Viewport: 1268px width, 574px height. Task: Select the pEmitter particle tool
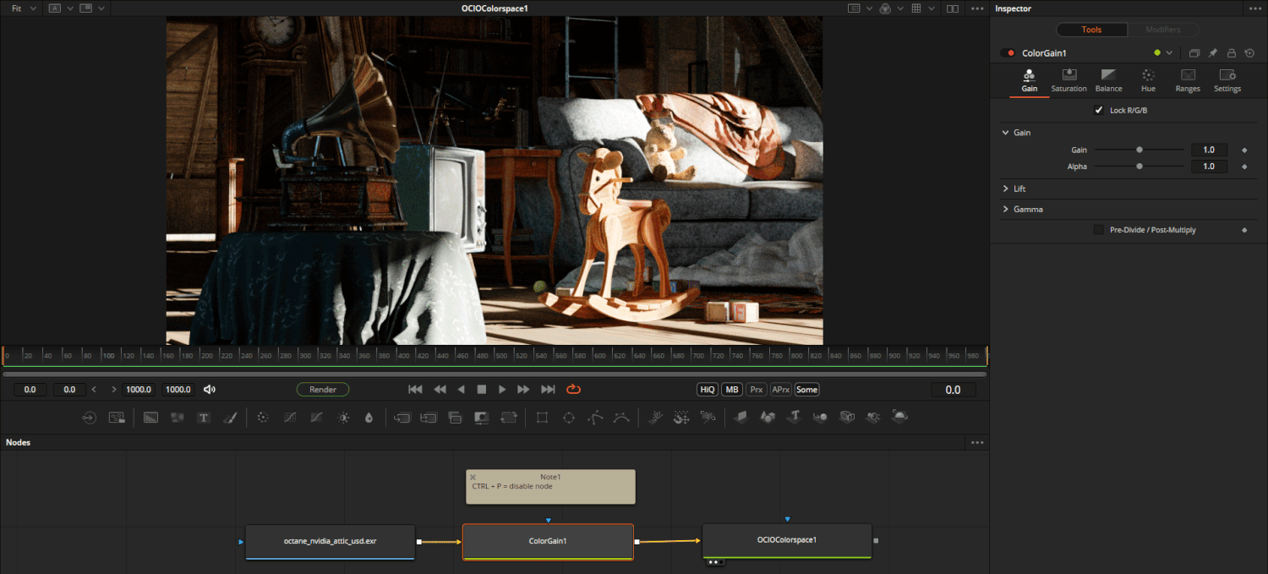[657, 417]
